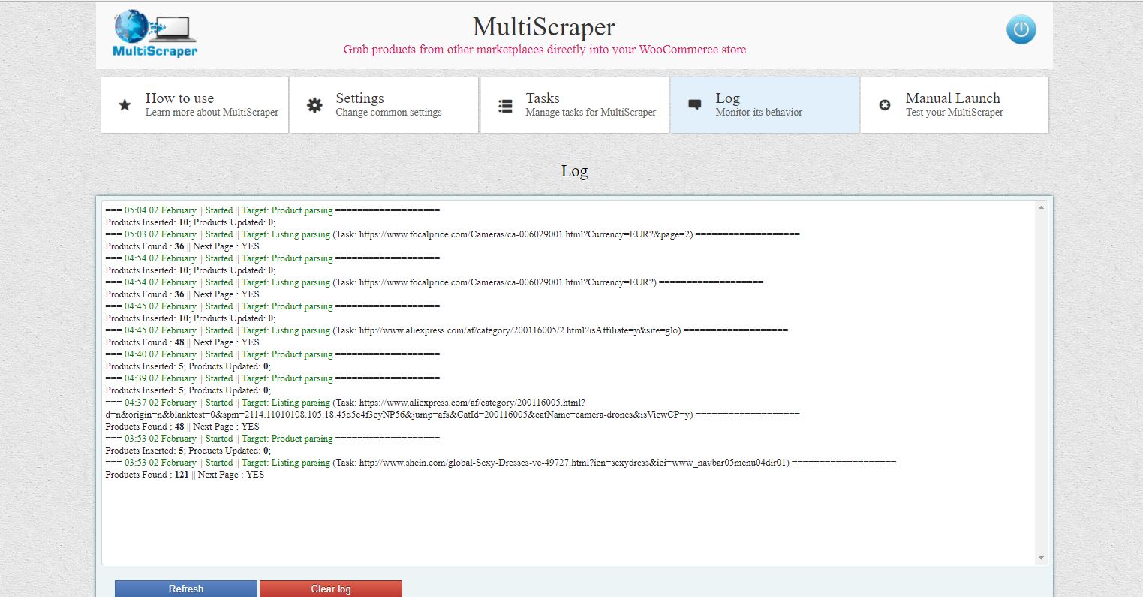Select the Log tab
Viewport: 1143px width, 597px height.
764,104
